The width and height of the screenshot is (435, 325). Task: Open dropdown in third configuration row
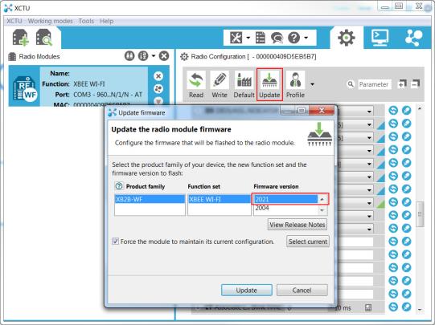pyautogui.click(x=369, y=137)
